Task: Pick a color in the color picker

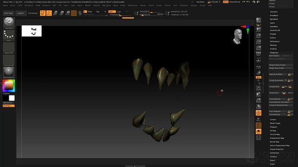Action: tap(9, 85)
